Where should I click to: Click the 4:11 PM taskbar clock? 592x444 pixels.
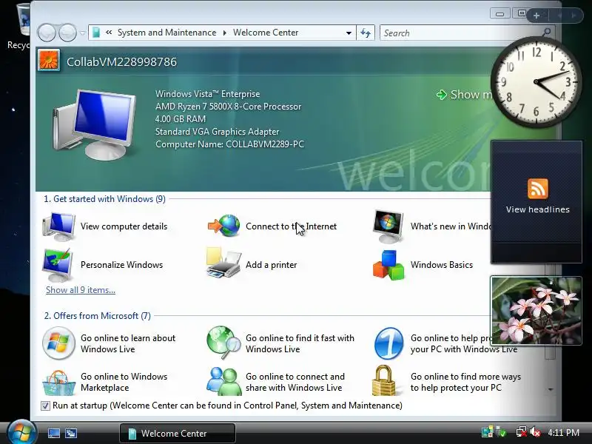[x=563, y=433]
